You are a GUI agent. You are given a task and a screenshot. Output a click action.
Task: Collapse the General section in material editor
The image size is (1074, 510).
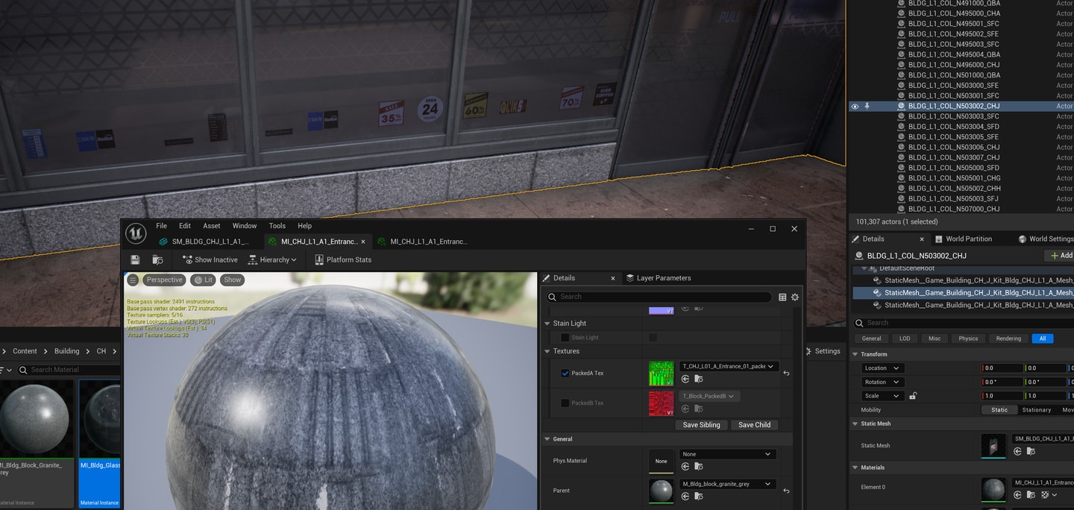(547, 439)
